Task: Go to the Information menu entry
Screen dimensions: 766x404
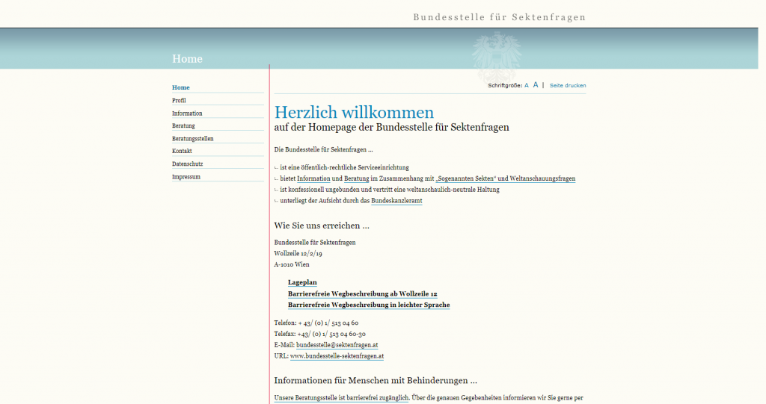Action: [187, 114]
